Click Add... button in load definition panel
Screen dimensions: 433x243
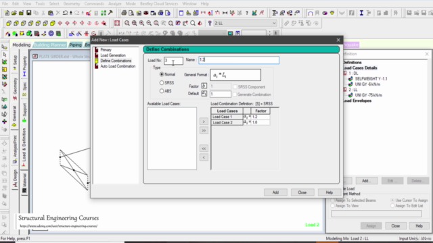coord(367,181)
